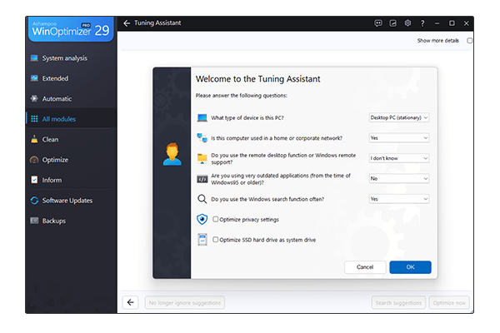The image size is (500, 333).
Task: Open the feedback chat icon in title bar
Action: click(378, 23)
